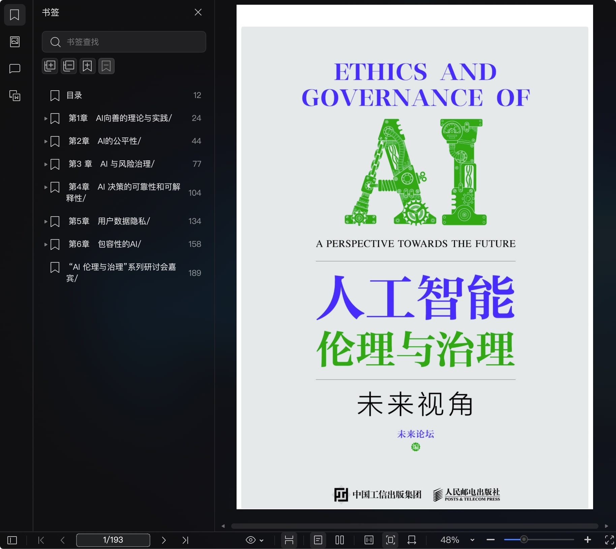
Task: Expand the 第1章 AI向善的理论与实践 bookmark
Action: 46,119
